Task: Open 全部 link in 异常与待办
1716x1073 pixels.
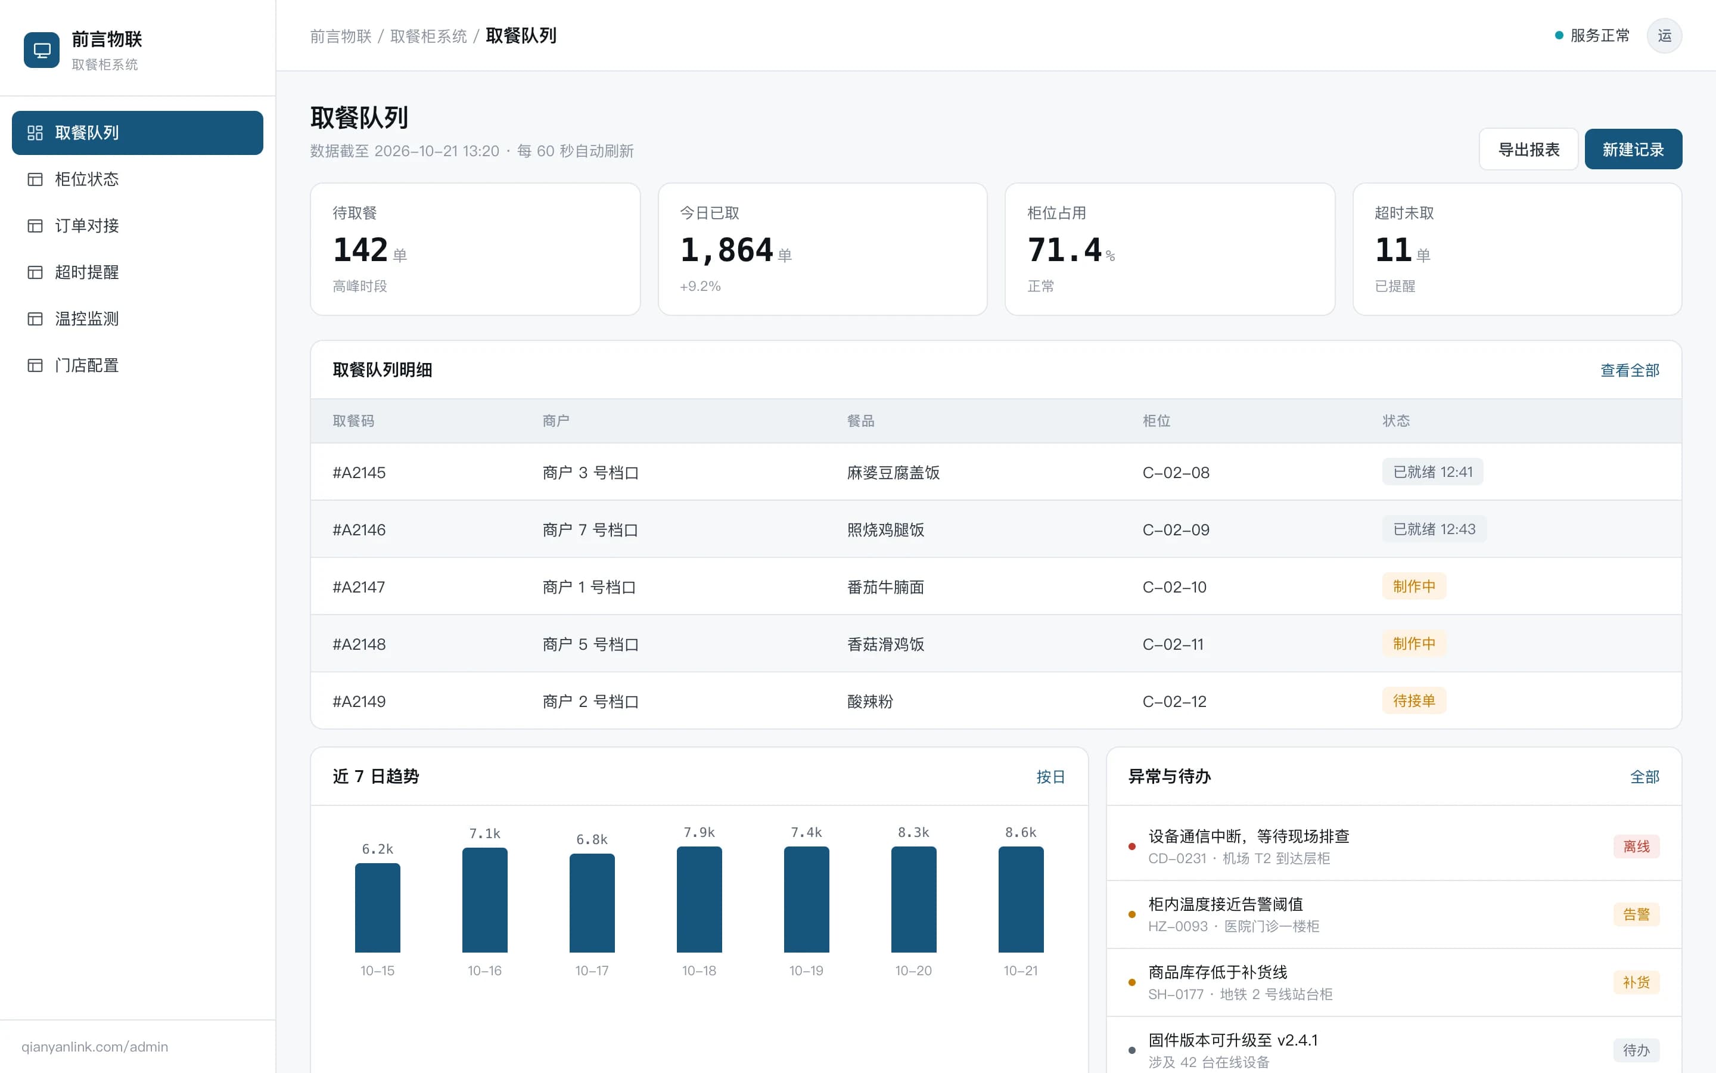Action: tap(1644, 777)
